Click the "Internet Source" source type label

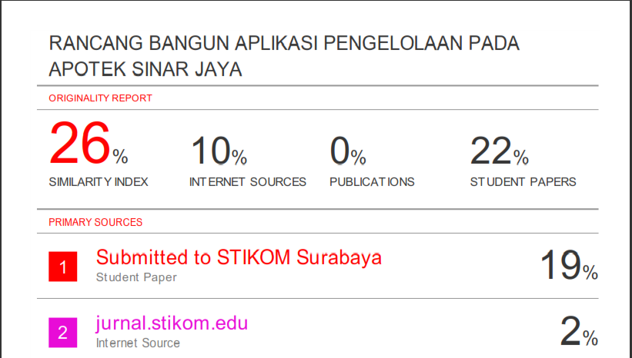pyautogui.click(x=138, y=343)
